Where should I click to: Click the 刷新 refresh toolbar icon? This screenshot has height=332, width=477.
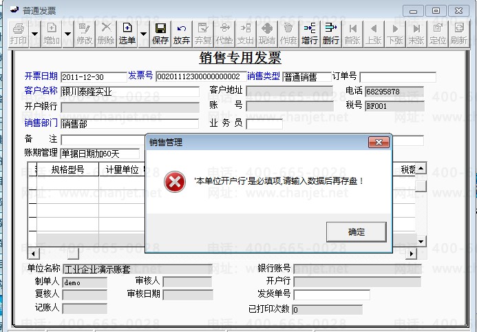(x=458, y=34)
